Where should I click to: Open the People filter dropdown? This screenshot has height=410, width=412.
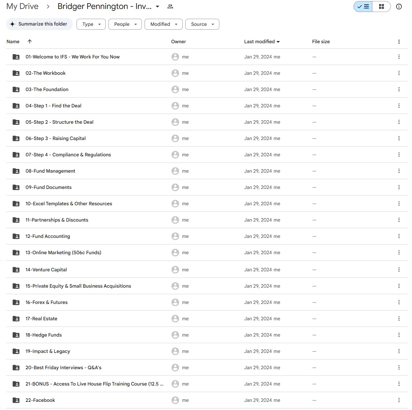(x=125, y=24)
